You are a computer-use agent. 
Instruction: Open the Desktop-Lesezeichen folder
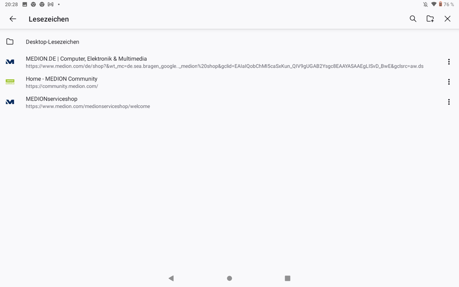[x=229, y=42]
